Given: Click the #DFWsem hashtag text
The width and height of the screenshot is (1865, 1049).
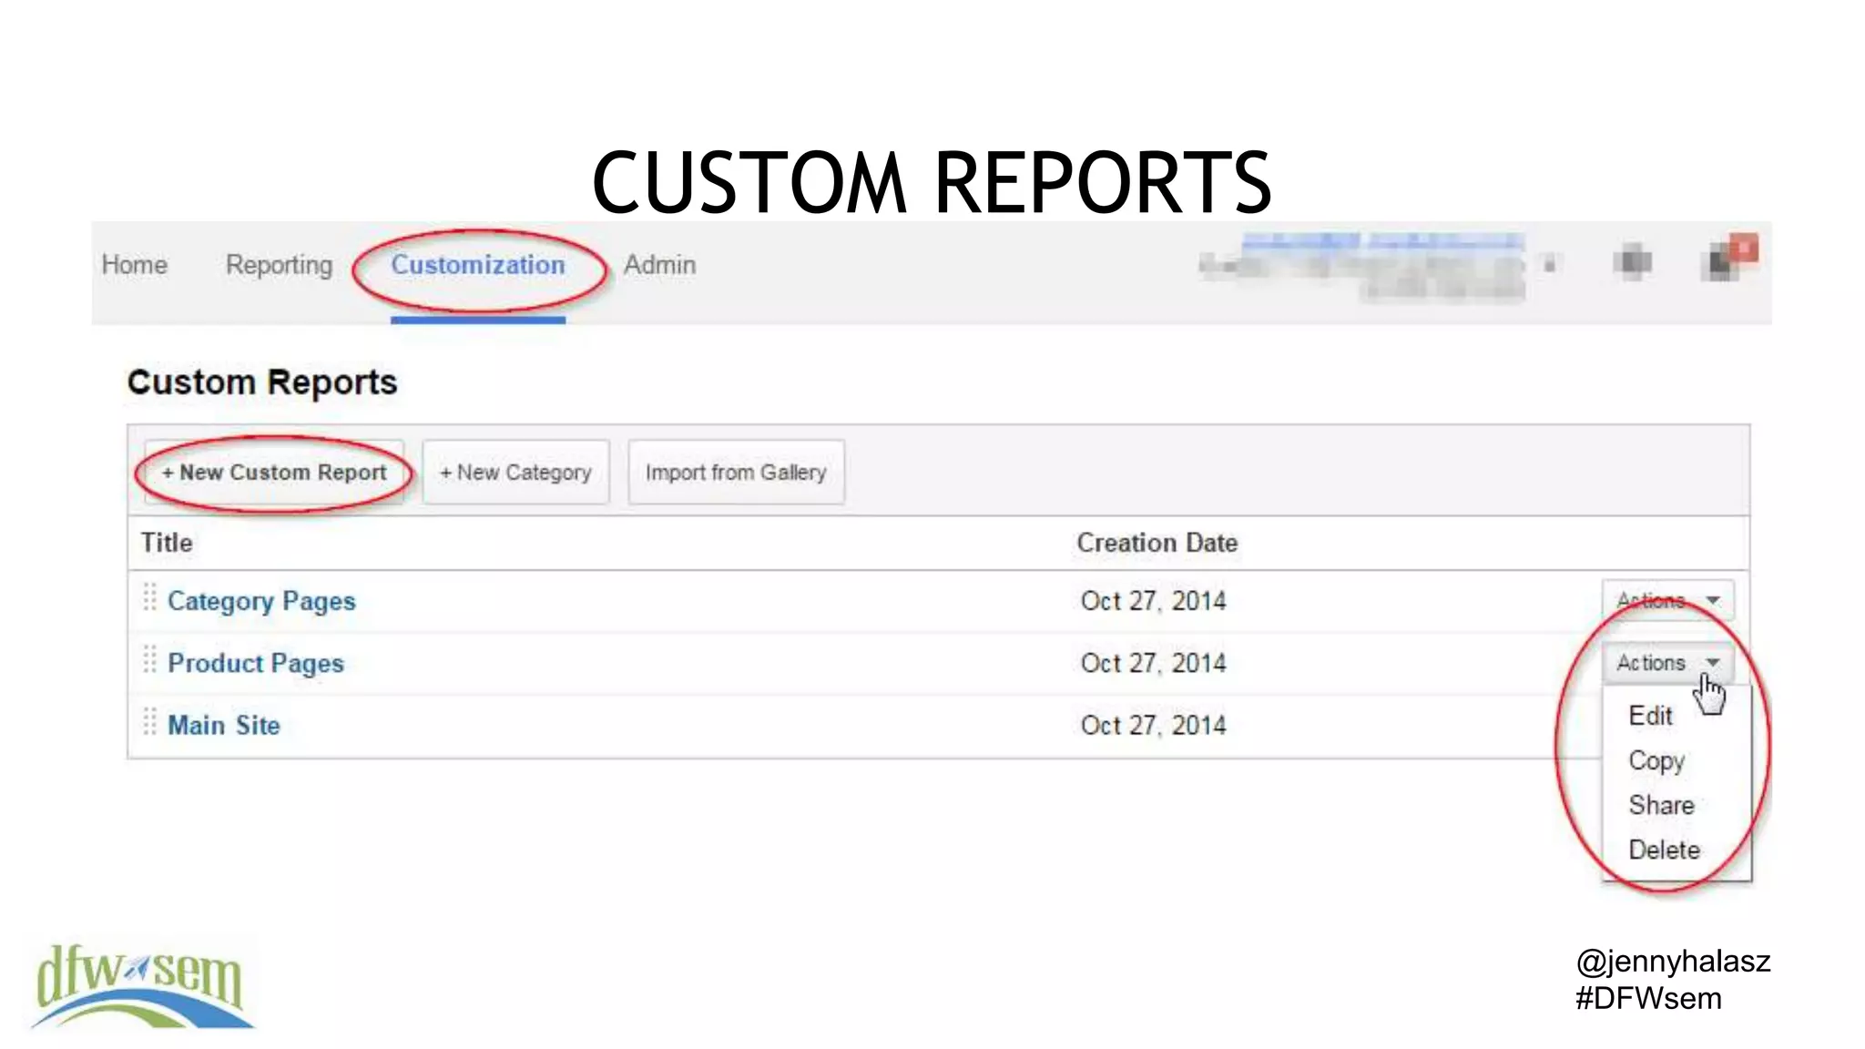Looking at the screenshot, I should click(x=1648, y=998).
